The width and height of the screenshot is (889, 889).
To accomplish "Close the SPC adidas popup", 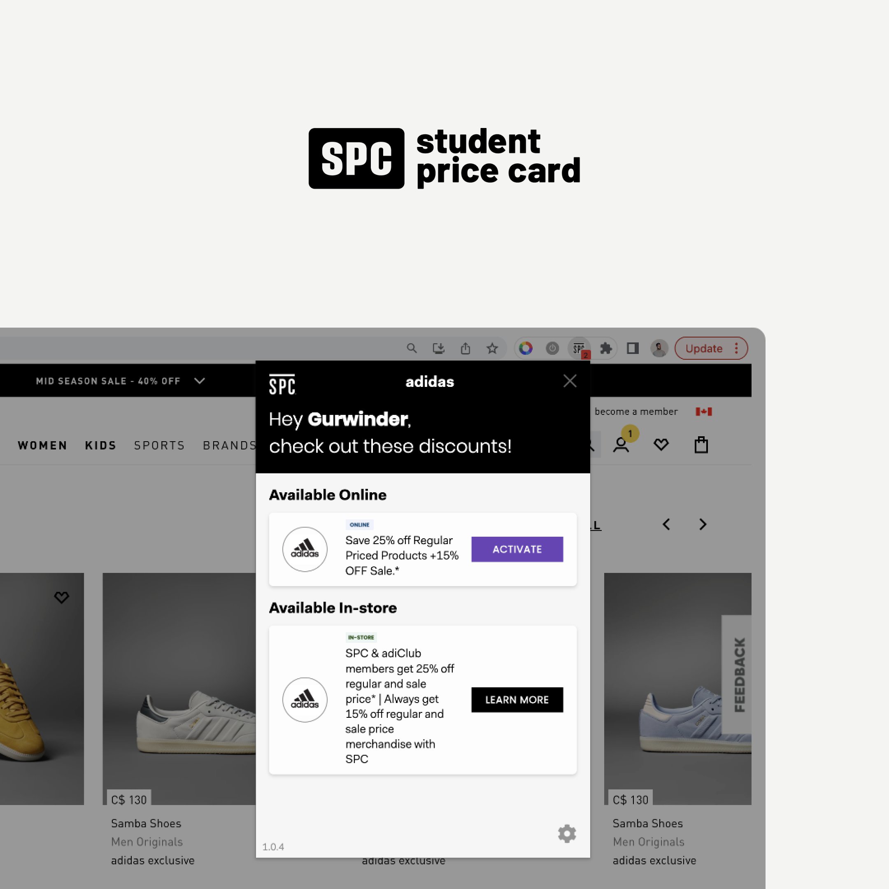I will (570, 381).
